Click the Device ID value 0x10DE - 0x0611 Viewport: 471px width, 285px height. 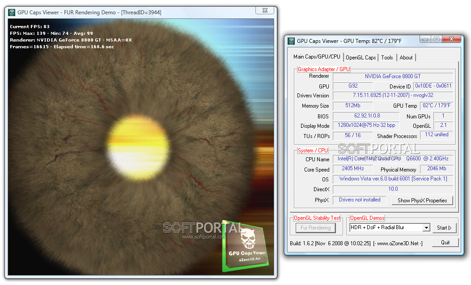tap(433, 86)
